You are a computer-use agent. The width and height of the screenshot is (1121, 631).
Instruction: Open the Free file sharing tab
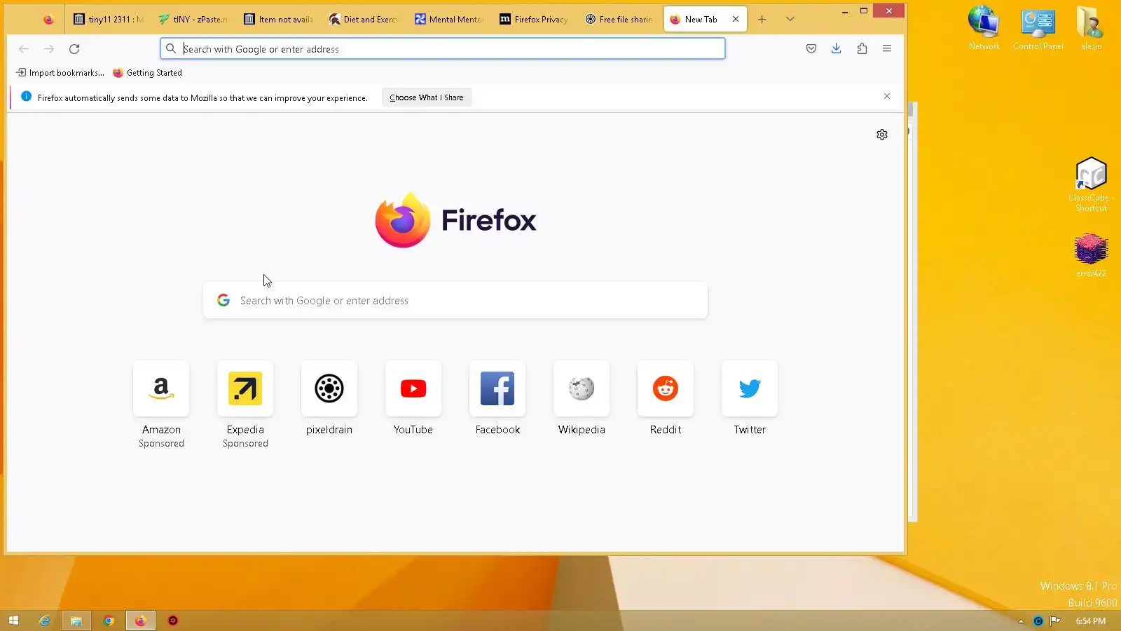coord(620,20)
